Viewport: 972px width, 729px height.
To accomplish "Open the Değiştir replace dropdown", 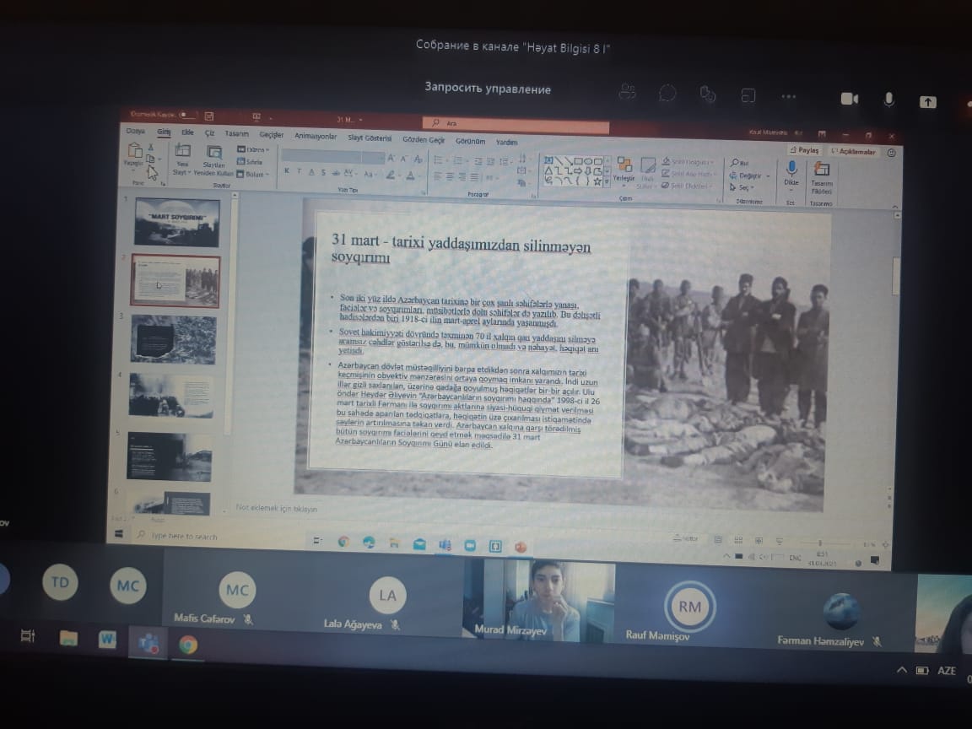I will click(750, 175).
